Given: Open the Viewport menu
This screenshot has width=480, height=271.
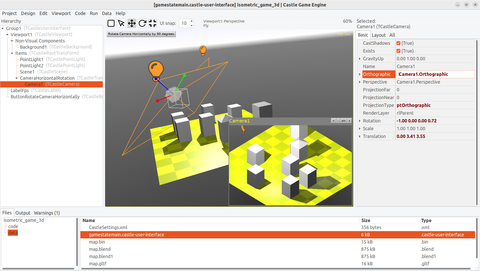Looking at the screenshot, I should click(61, 13).
